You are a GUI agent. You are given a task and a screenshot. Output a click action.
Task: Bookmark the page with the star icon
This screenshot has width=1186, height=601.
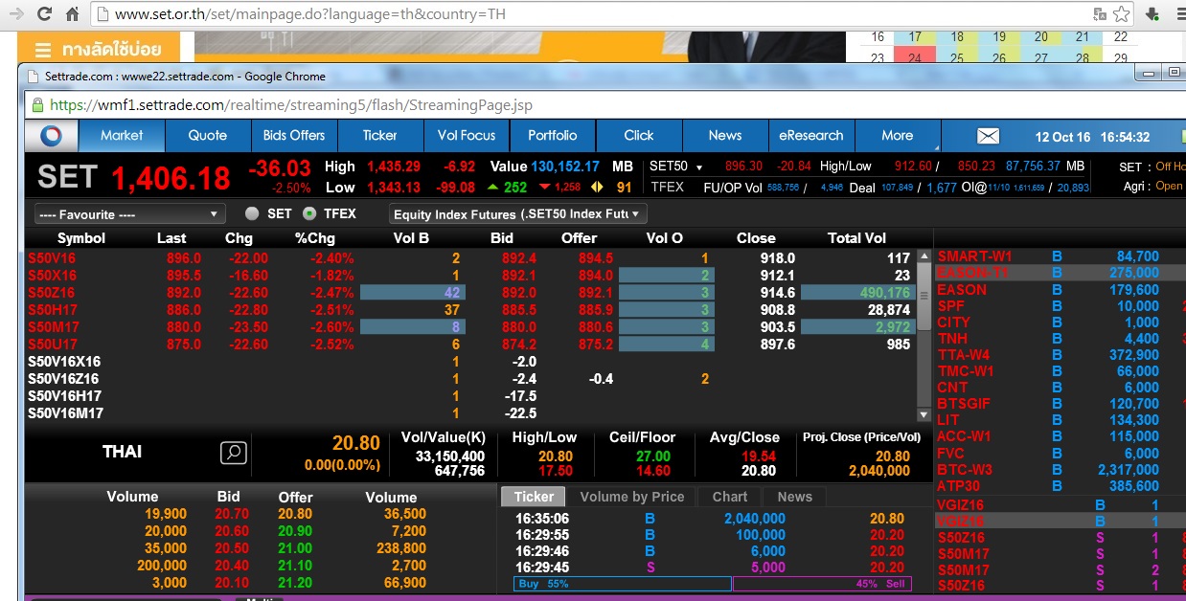(x=1121, y=14)
